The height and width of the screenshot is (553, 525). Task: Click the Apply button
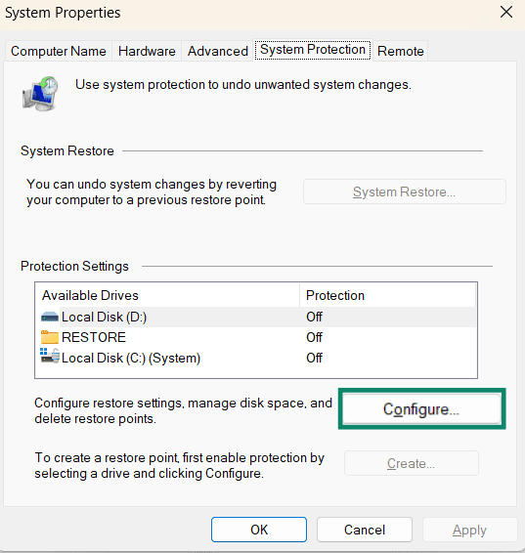point(469,530)
